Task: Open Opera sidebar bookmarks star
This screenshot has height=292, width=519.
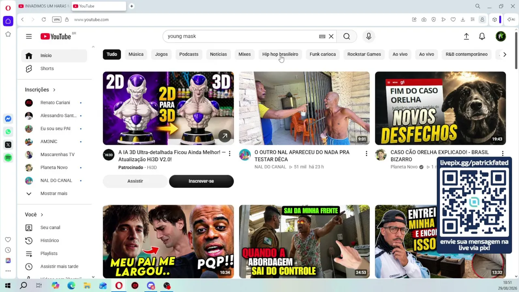Action: pyautogui.click(x=8, y=34)
